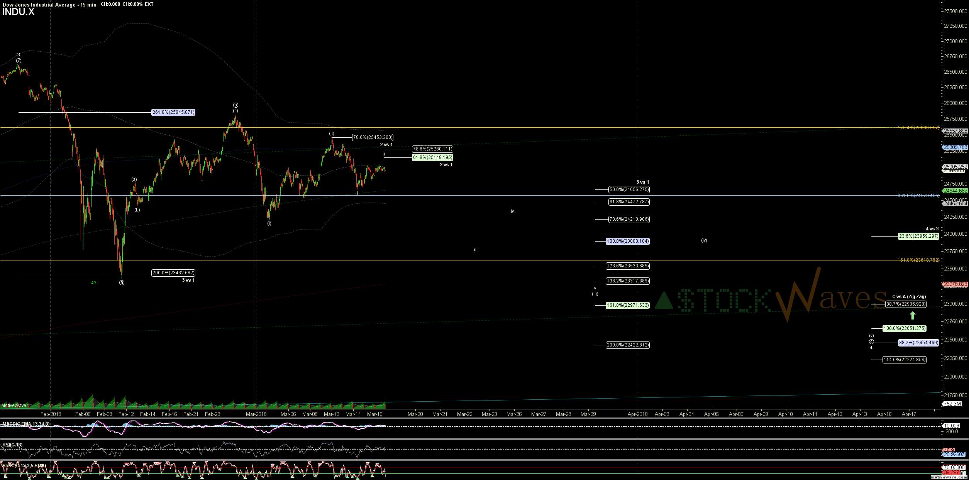Image resolution: width=969 pixels, height=480 pixels.
Task: Click the Apr-17 date axis label
Action: click(x=909, y=414)
